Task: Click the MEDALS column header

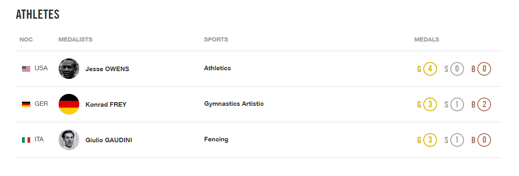Action: [426, 40]
